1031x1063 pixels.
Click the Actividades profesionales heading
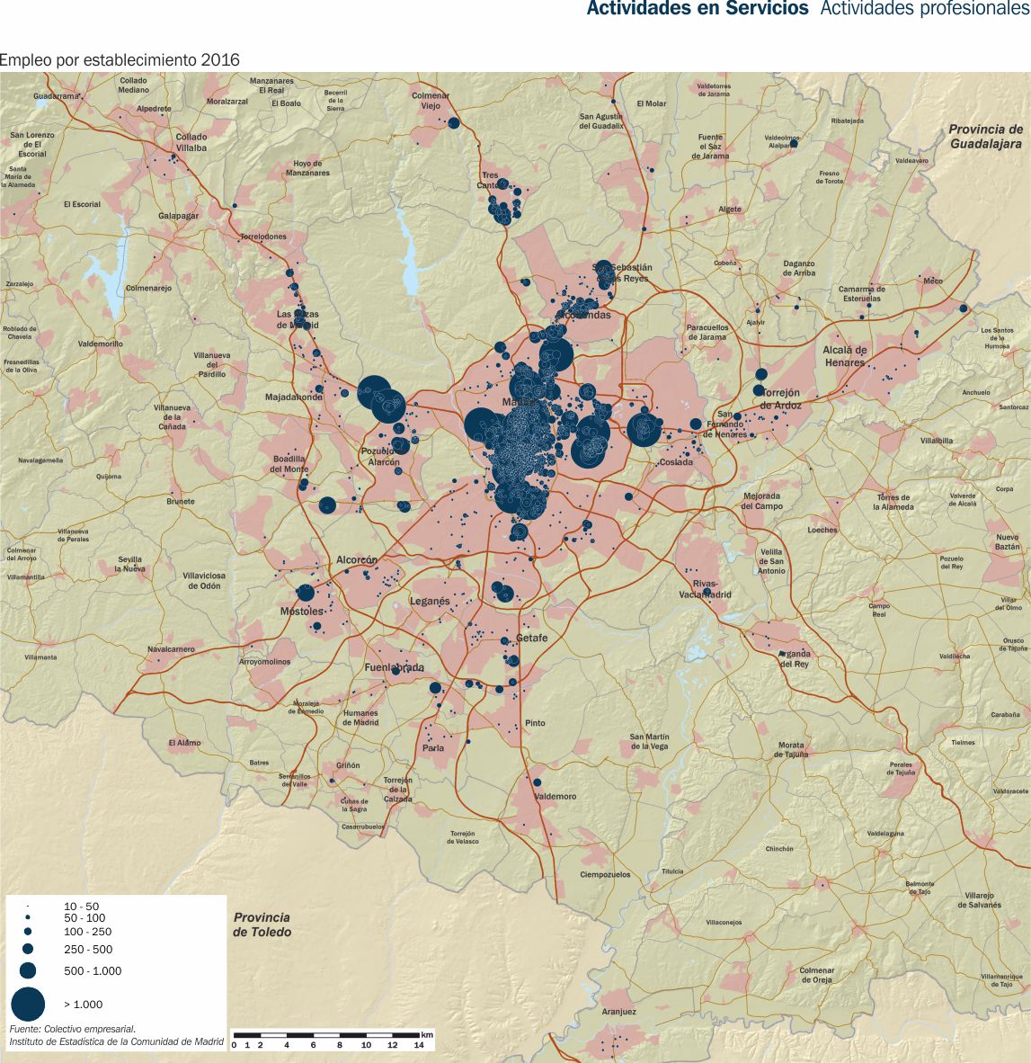tap(925, 9)
